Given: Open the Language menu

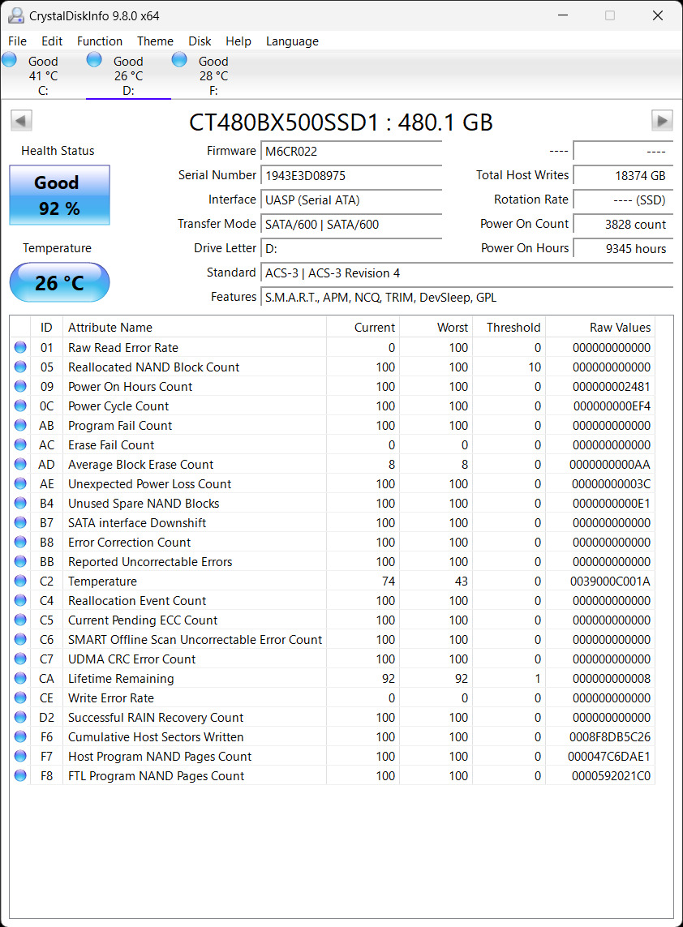Looking at the screenshot, I should 292,41.
